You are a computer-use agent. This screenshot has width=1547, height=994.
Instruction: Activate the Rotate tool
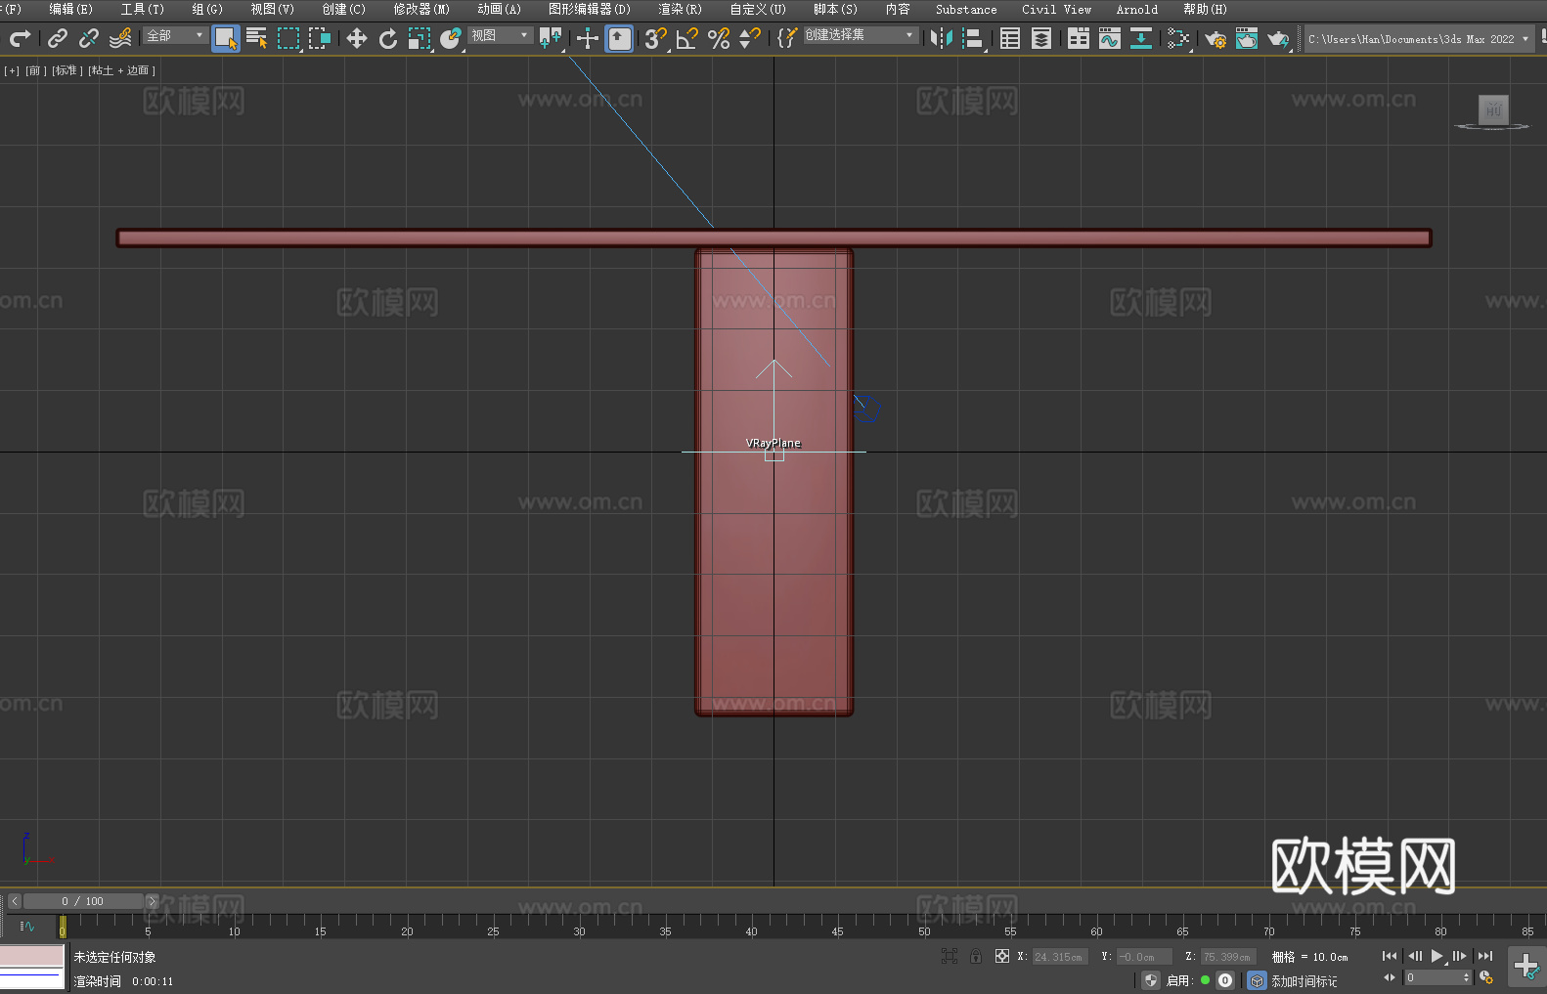pyautogui.click(x=388, y=38)
